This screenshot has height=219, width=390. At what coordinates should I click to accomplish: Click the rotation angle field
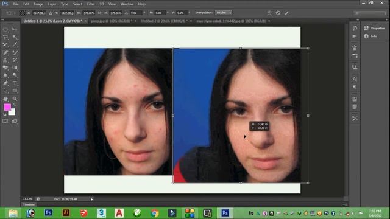(136, 13)
